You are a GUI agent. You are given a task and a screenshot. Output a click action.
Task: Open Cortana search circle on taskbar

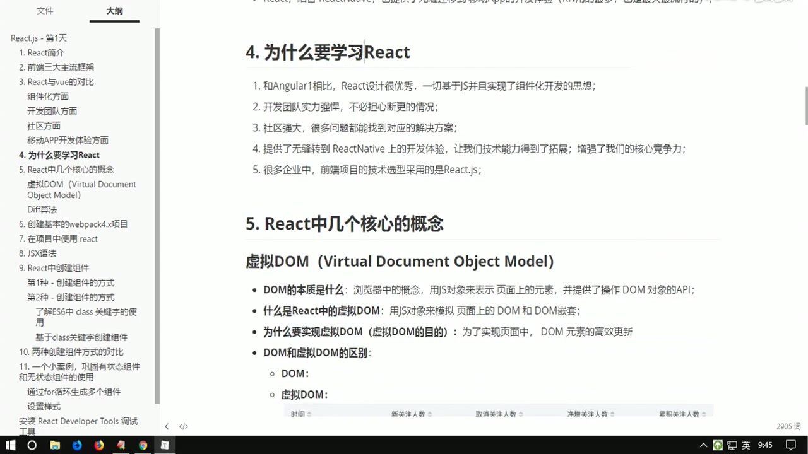tap(32, 445)
